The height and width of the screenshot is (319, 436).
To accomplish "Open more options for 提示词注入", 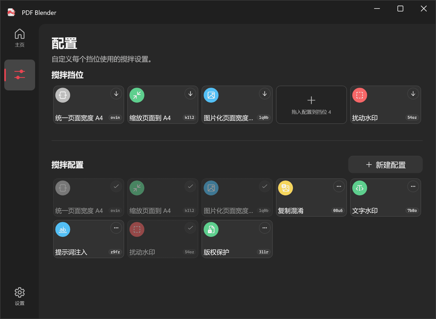I will coord(116,228).
